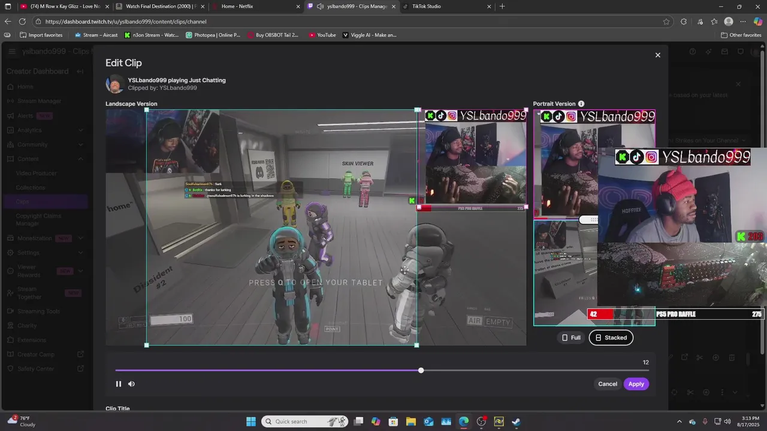
Task: Open the weather widget showing 76°F
Action: [x=22, y=421]
